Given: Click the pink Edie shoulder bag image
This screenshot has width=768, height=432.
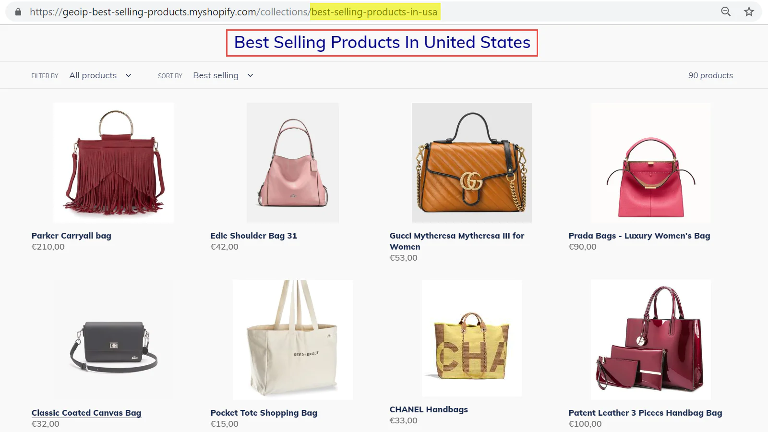Looking at the screenshot, I should pyautogui.click(x=293, y=163).
